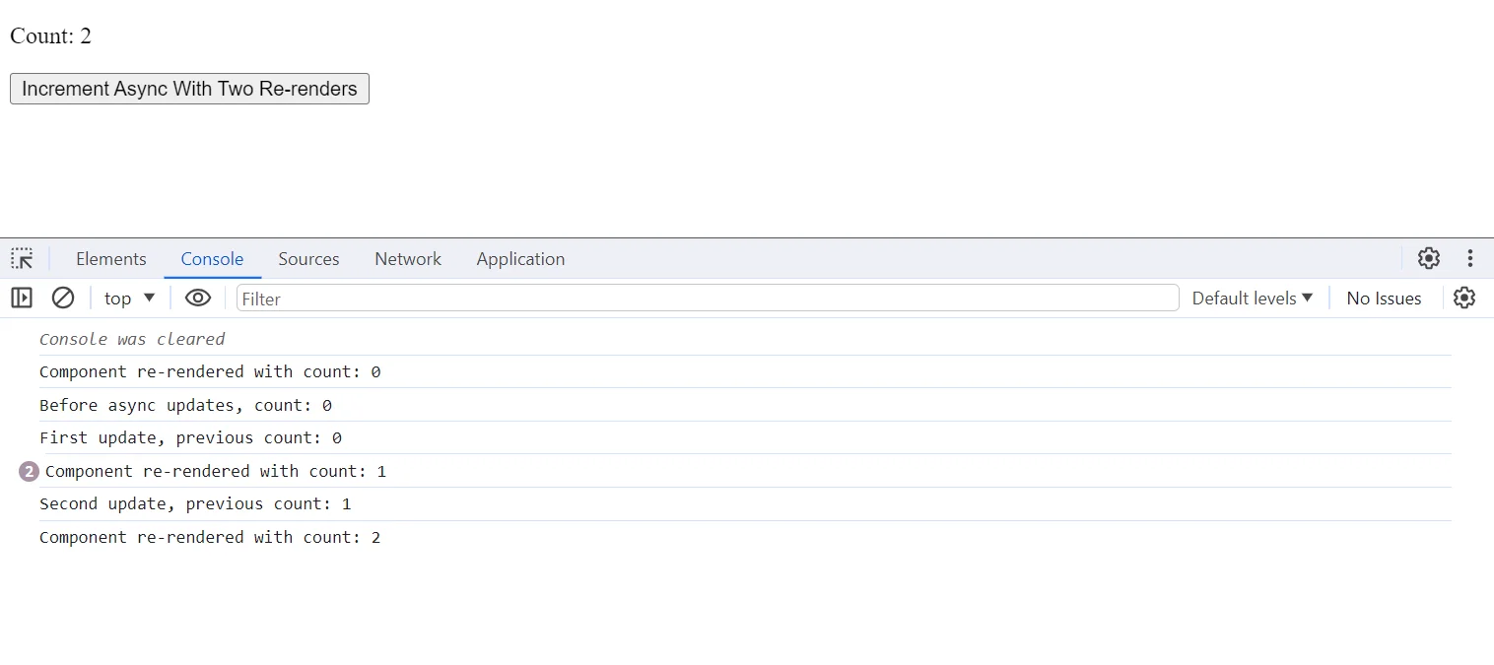Open the Application panel

520,258
